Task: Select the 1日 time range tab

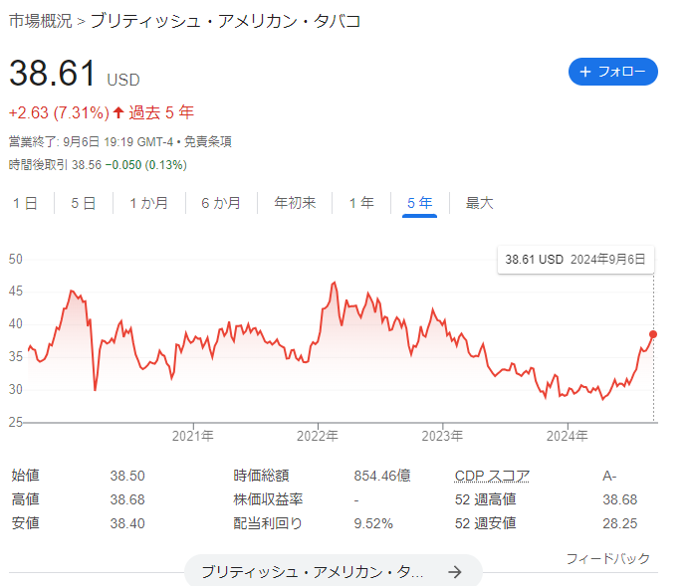Action: coord(25,203)
